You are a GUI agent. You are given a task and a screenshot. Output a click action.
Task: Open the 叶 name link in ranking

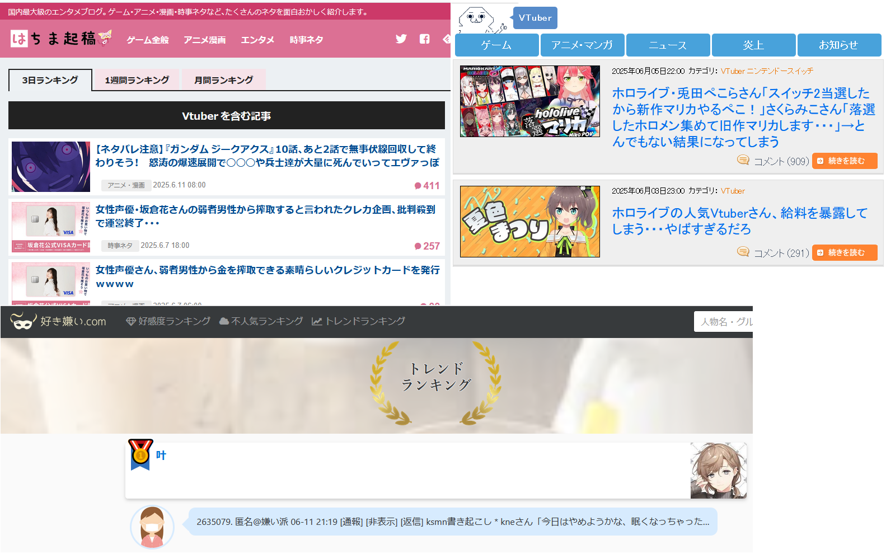point(161,456)
